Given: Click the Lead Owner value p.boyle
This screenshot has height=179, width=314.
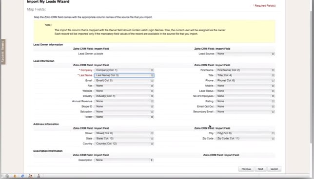Looking at the screenshot, I should pos(98,54).
